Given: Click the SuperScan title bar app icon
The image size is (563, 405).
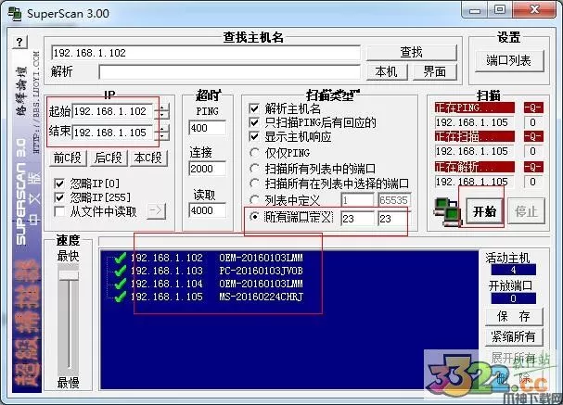Looking at the screenshot, I should click(15, 13).
